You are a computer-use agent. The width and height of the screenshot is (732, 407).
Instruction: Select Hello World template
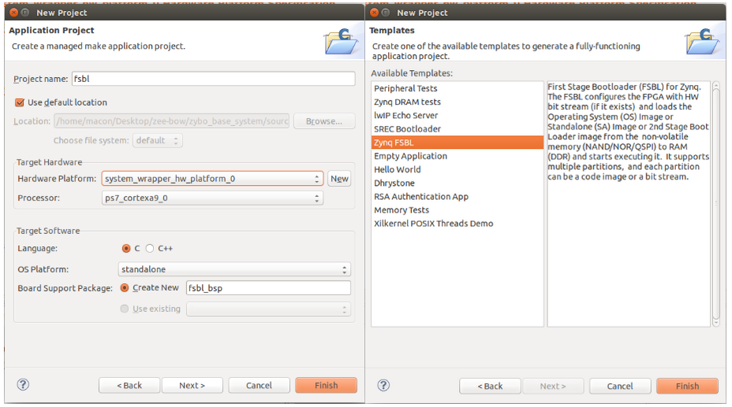[x=458, y=169]
